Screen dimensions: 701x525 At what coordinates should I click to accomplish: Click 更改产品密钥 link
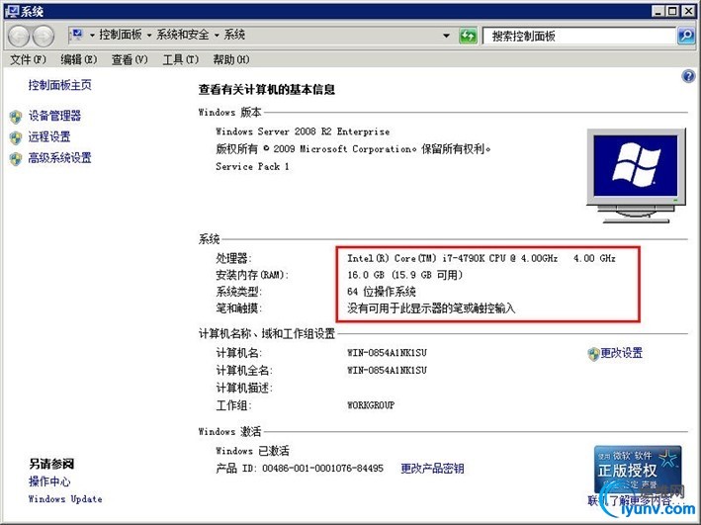(432, 469)
